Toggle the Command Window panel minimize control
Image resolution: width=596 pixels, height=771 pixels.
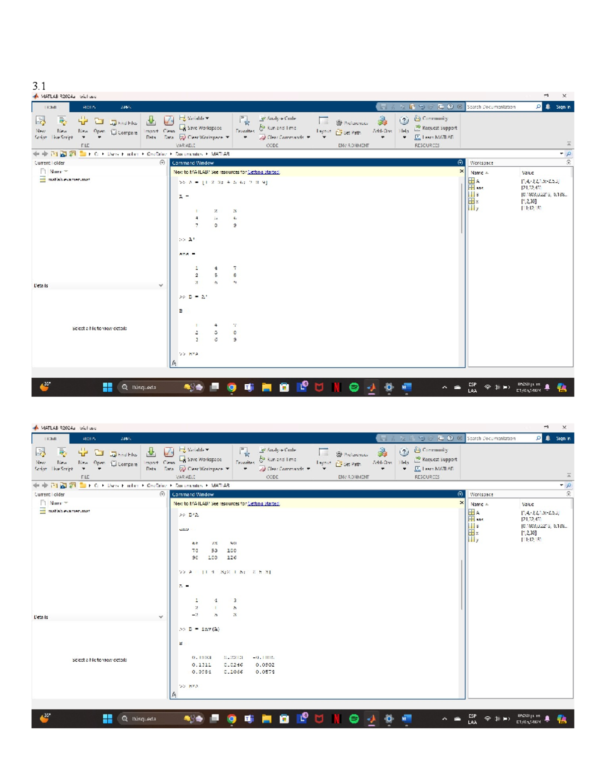461,163
